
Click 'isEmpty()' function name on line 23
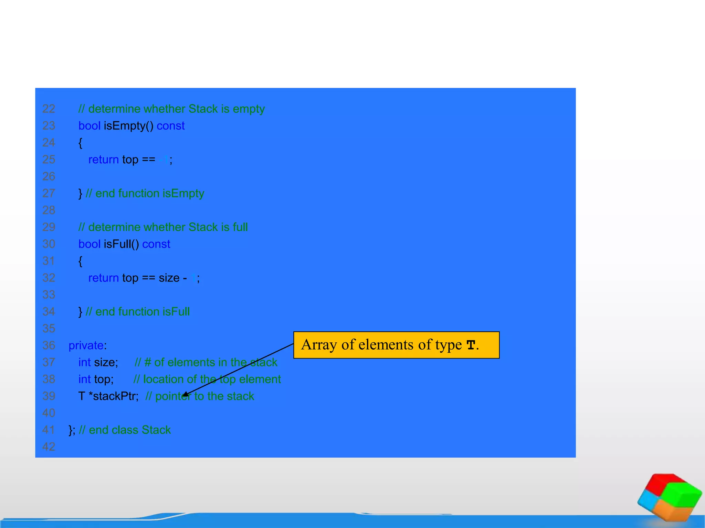click(x=128, y=126)
